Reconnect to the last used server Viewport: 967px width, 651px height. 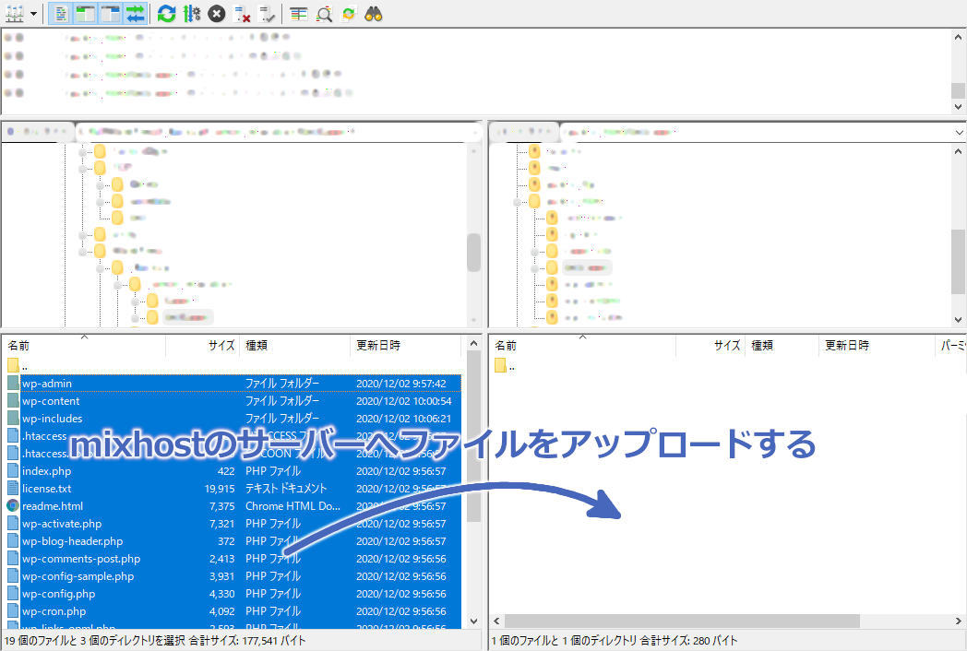267,14
